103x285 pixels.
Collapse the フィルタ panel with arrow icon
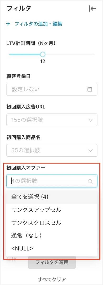[92, 9]
